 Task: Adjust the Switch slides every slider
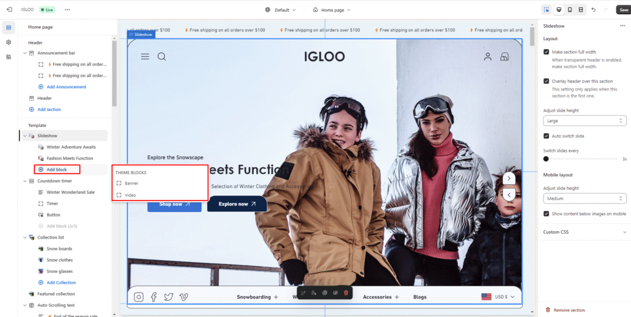click(x=546, y=159)
